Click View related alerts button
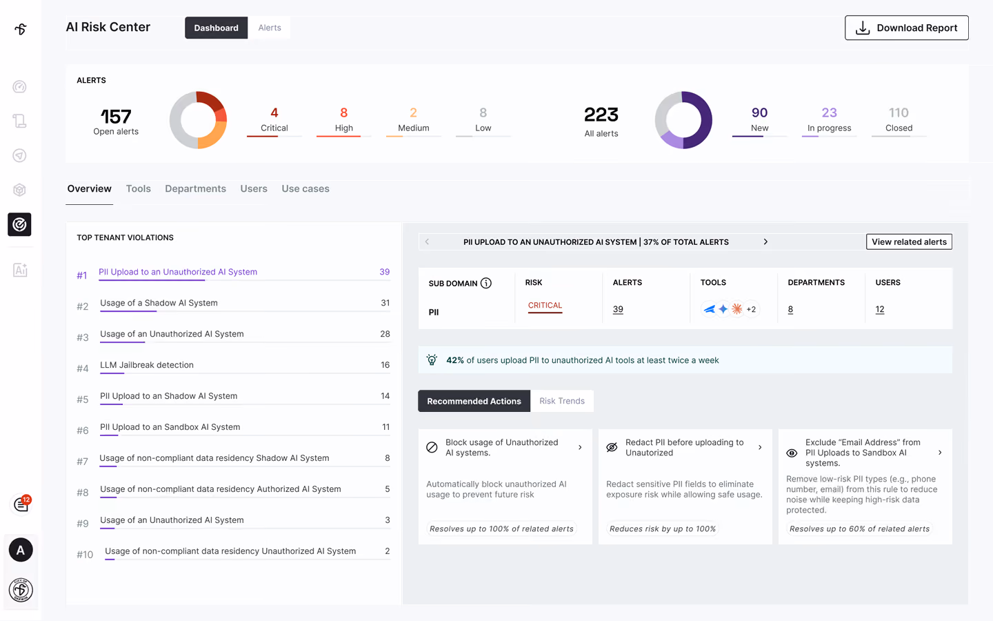Viewport: 993px width, 621px height. tap(909, 241)
